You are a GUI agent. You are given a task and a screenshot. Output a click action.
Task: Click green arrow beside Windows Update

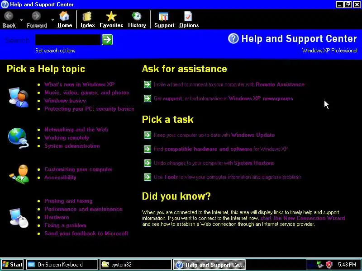tap(148, 135)
